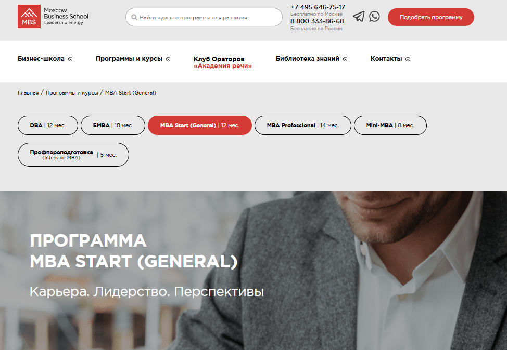This screenshot has height=350, width=507.
Task: Open Программы и курсы breadcrumb link
Action: tap(72, 93)
